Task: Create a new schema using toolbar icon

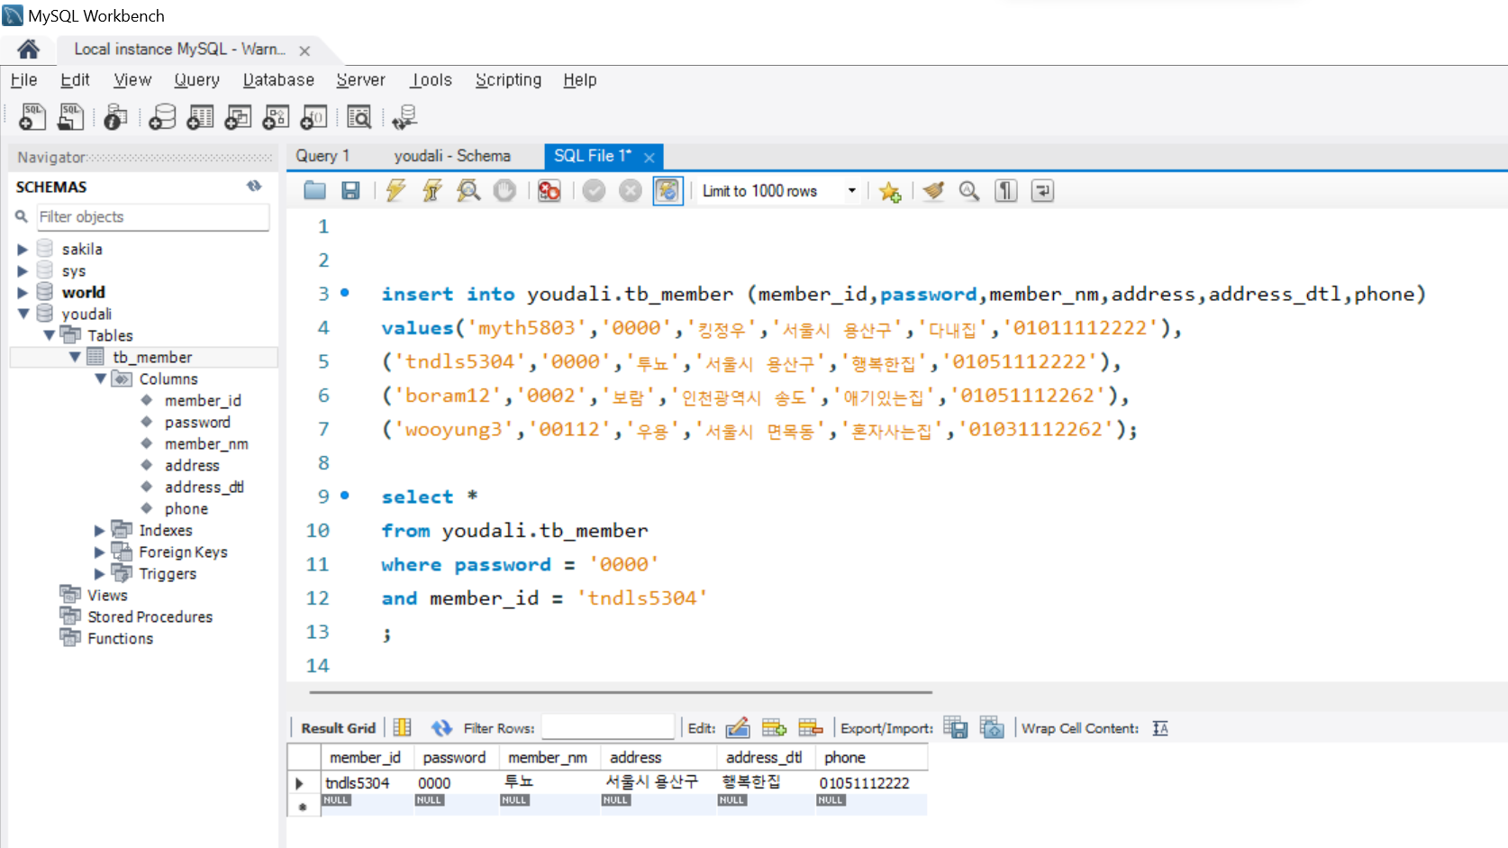Action: tap(162, 116)
